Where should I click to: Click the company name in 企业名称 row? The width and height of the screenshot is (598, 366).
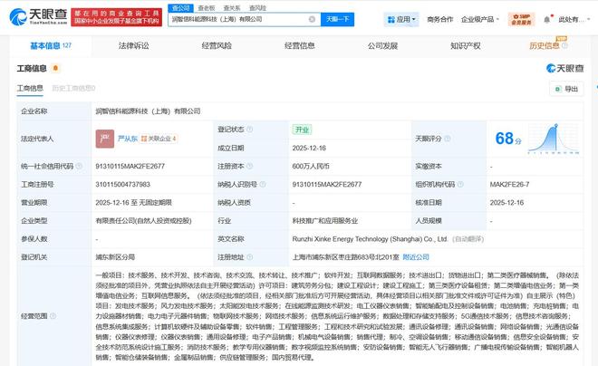[148, 111]
